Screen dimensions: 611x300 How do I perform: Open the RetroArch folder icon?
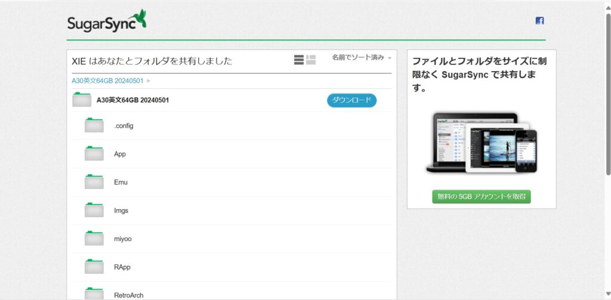(94, 294)
